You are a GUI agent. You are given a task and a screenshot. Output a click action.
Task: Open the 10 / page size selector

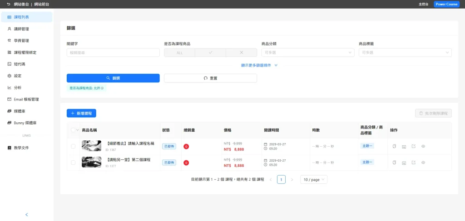(313, 180)
